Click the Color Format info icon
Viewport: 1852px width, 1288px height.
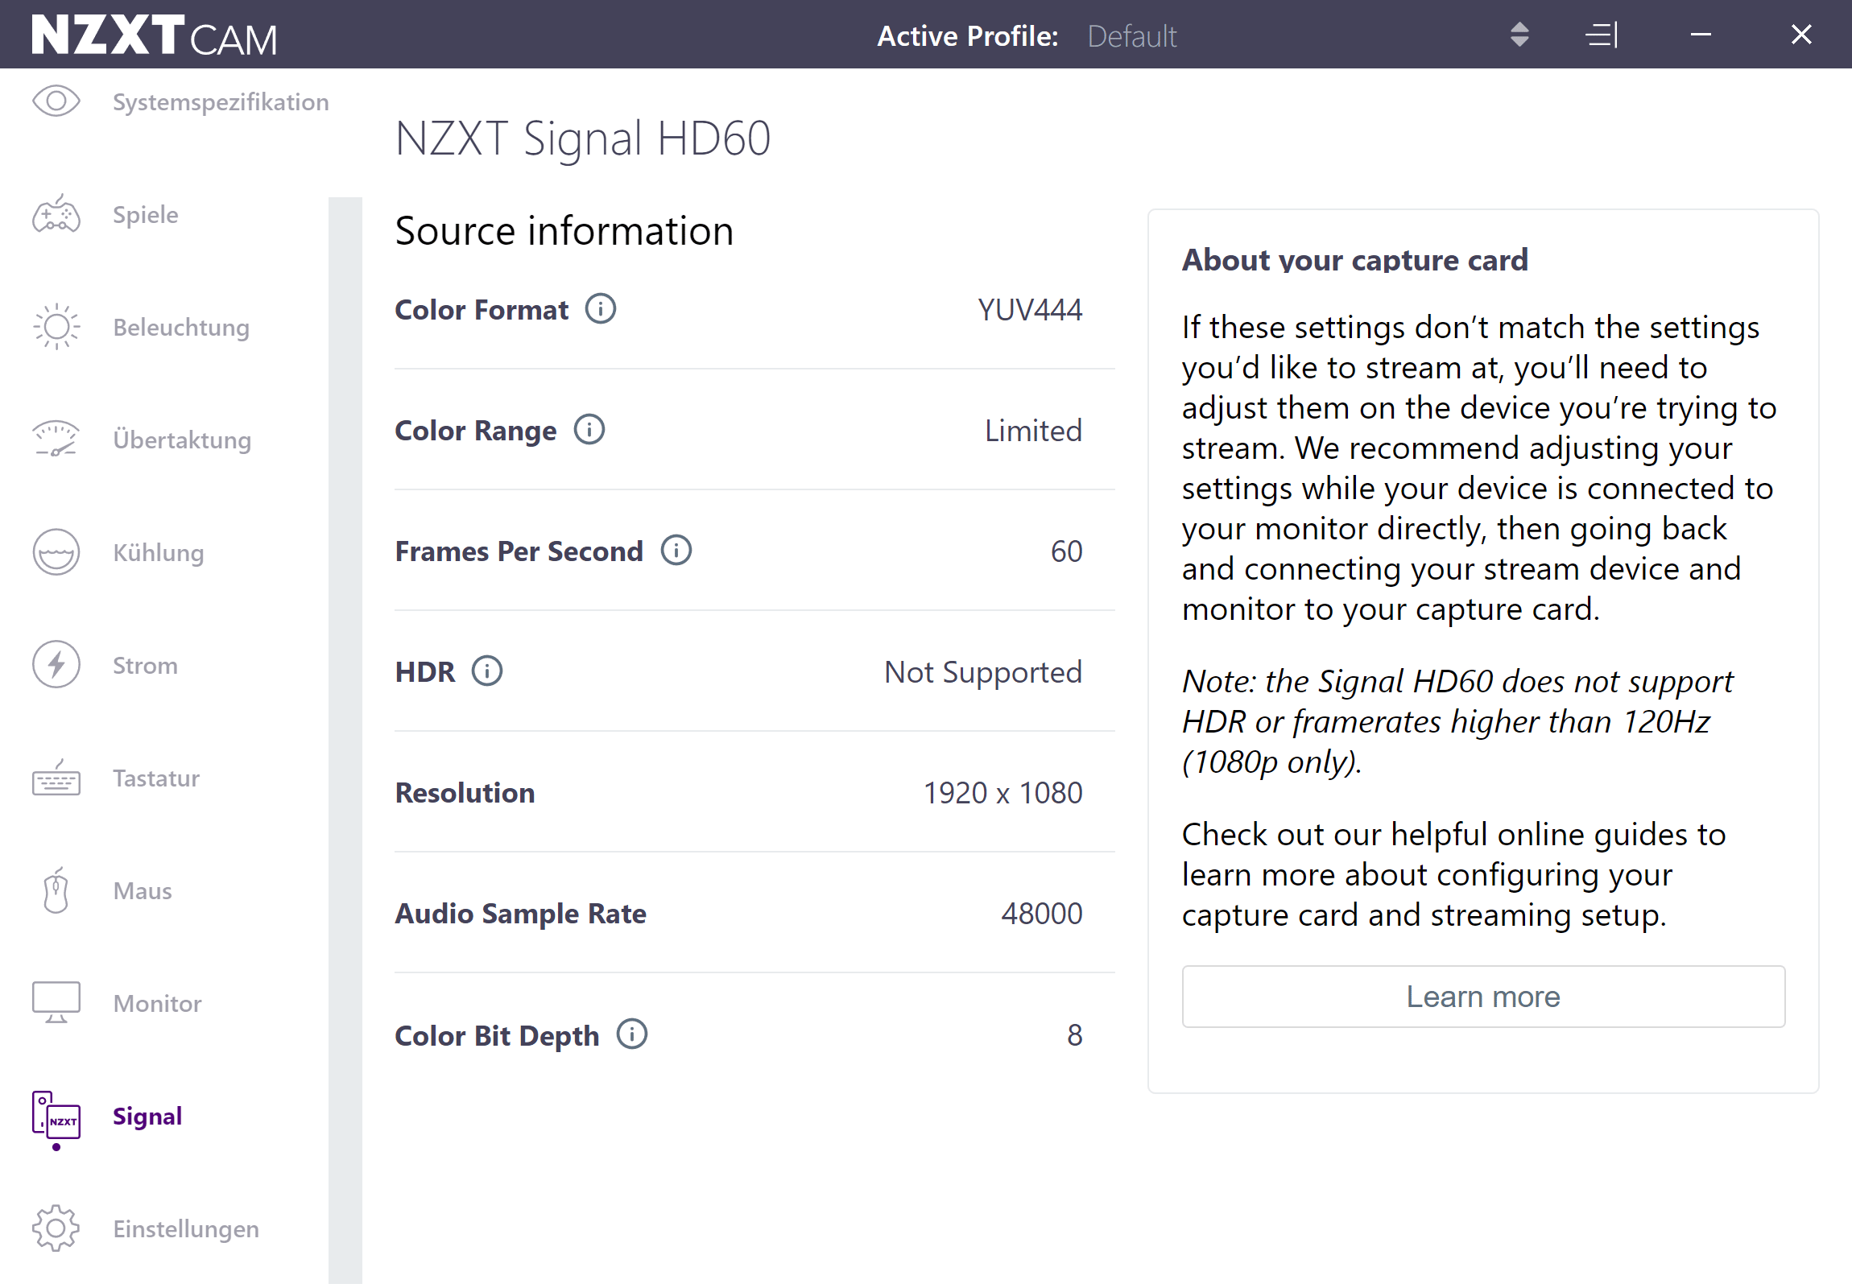click(600, 309)
